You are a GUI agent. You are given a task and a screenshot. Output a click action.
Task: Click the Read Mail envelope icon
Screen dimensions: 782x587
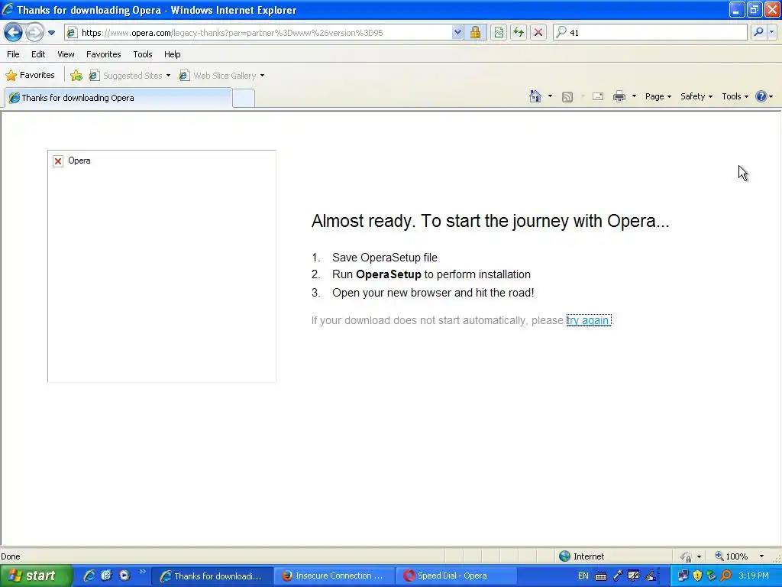pos(598,96)
